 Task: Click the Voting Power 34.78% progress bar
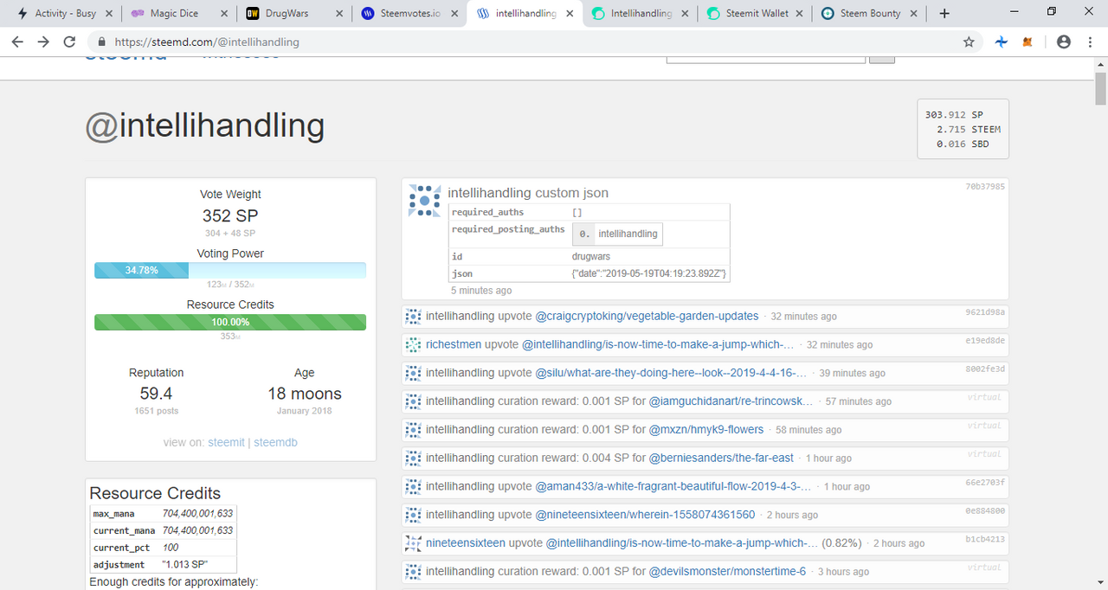pos(230,271)
